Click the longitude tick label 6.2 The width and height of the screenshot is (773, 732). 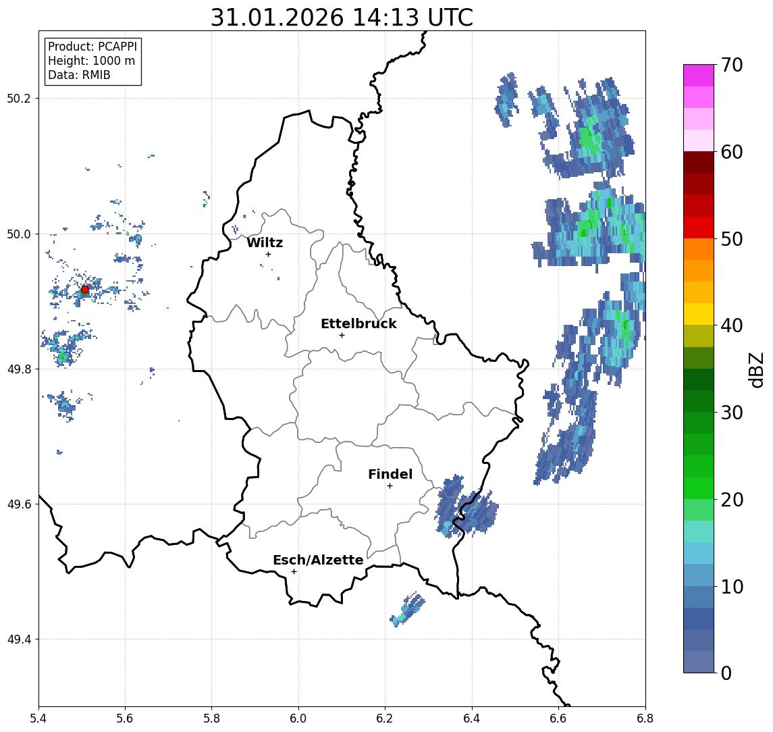(385, 718)
